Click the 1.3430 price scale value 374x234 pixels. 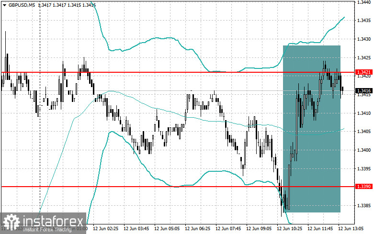364,39
